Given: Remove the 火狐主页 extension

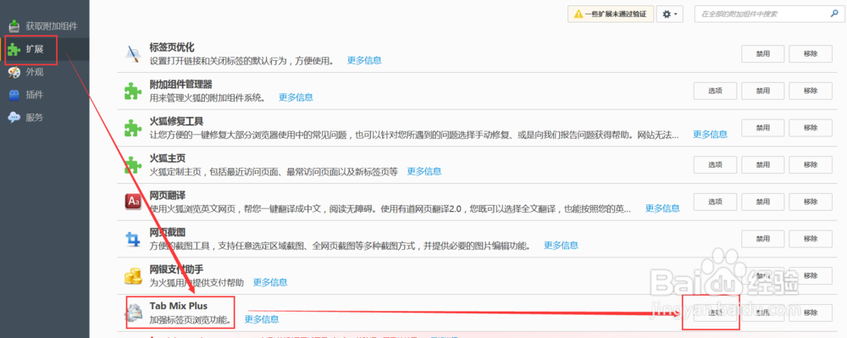Looking at the screenshot, I should tap(811, 164).
